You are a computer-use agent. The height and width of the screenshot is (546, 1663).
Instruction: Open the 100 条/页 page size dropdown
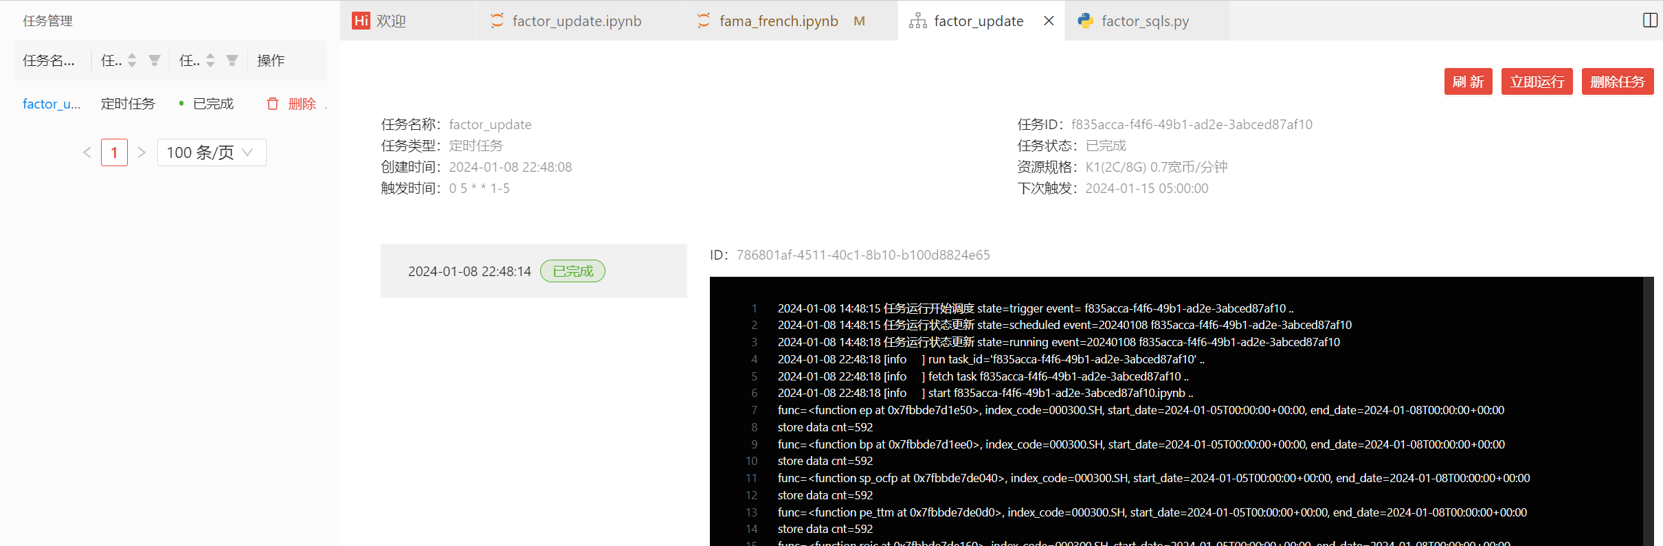tap(212, 152)
